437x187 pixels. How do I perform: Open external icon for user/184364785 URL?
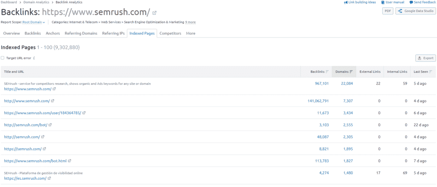tap(84, 113)
